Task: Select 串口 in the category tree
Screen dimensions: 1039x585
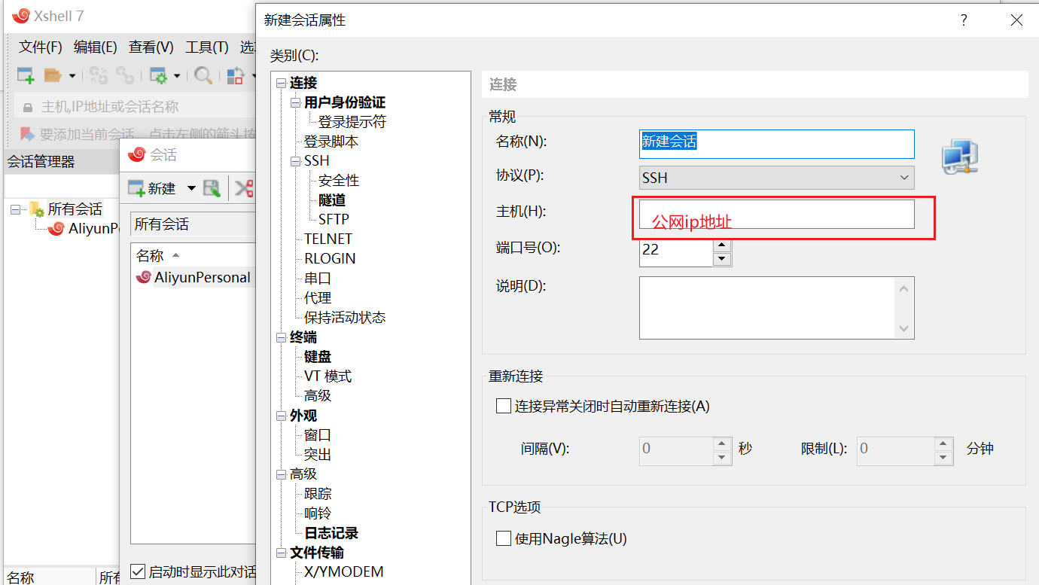Action: click(x=318, y=279)
